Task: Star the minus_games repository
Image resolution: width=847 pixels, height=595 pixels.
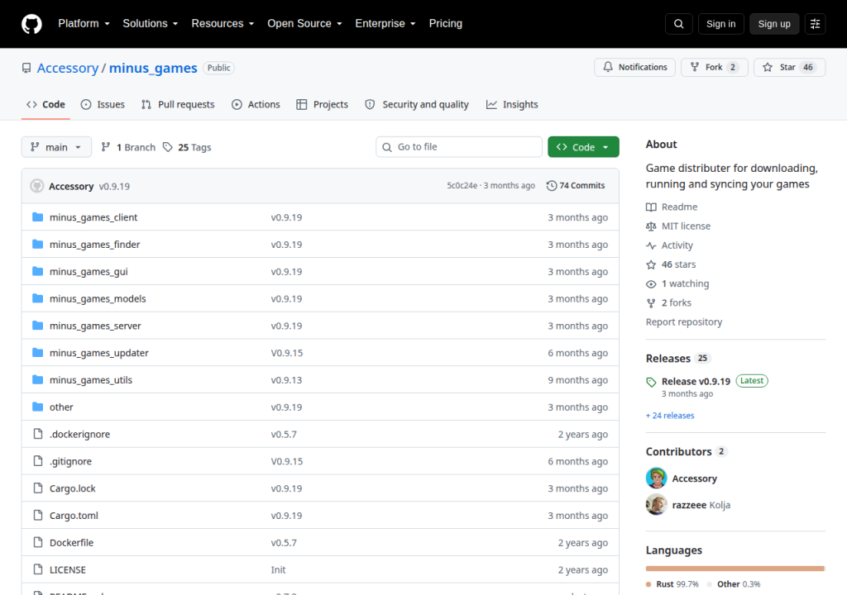Action: point(789,68)
